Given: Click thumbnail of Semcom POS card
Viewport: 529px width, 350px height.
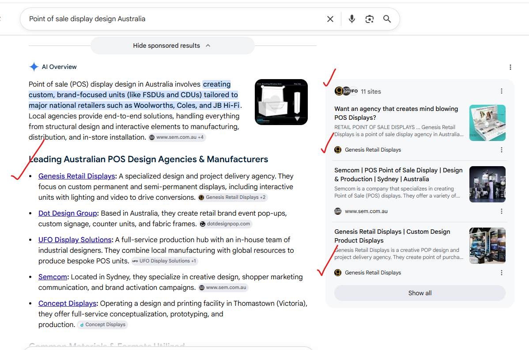Looking at the screenshot, I should pos(487,184).
